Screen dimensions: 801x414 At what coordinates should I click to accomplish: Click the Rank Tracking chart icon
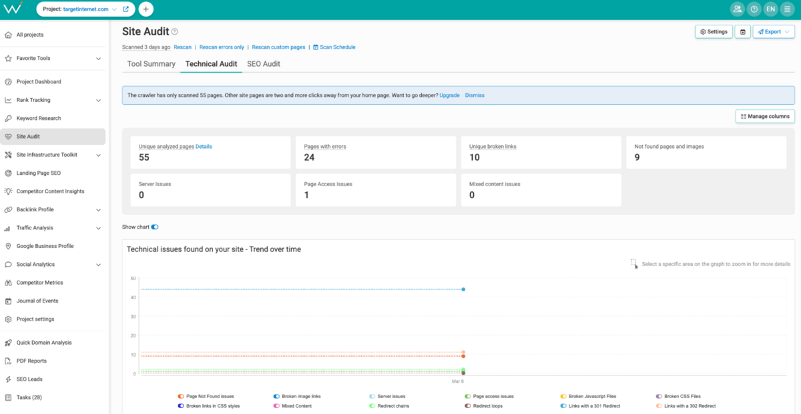8,100
